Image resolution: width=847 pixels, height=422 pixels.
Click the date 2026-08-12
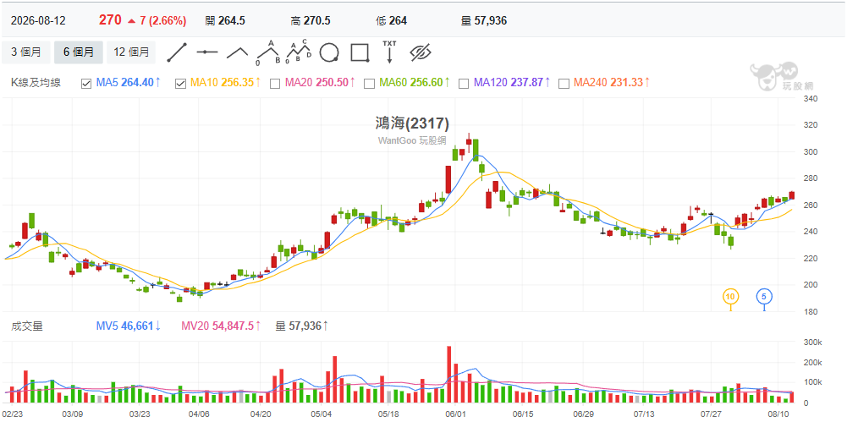[x=38, y=20]
